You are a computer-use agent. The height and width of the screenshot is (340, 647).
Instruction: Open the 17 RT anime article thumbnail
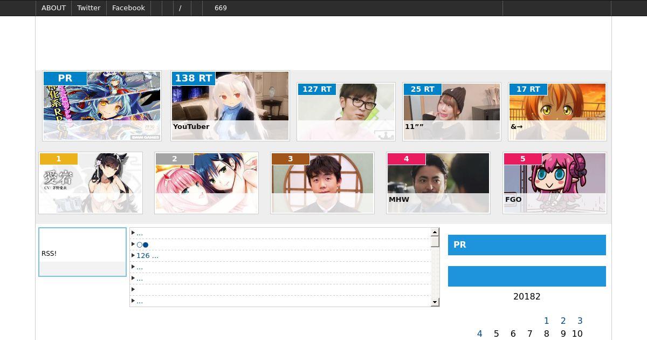point(557,112)
